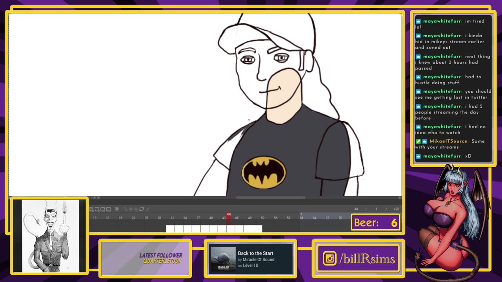
Task: Click the fifth timeline toolbar icon
Action: [117, 209]
